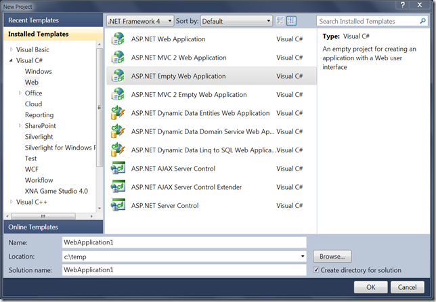This screenshot has height=302, width=436.
Task: Click the tree scroll right arrow
Action: (x=91, y=216)
